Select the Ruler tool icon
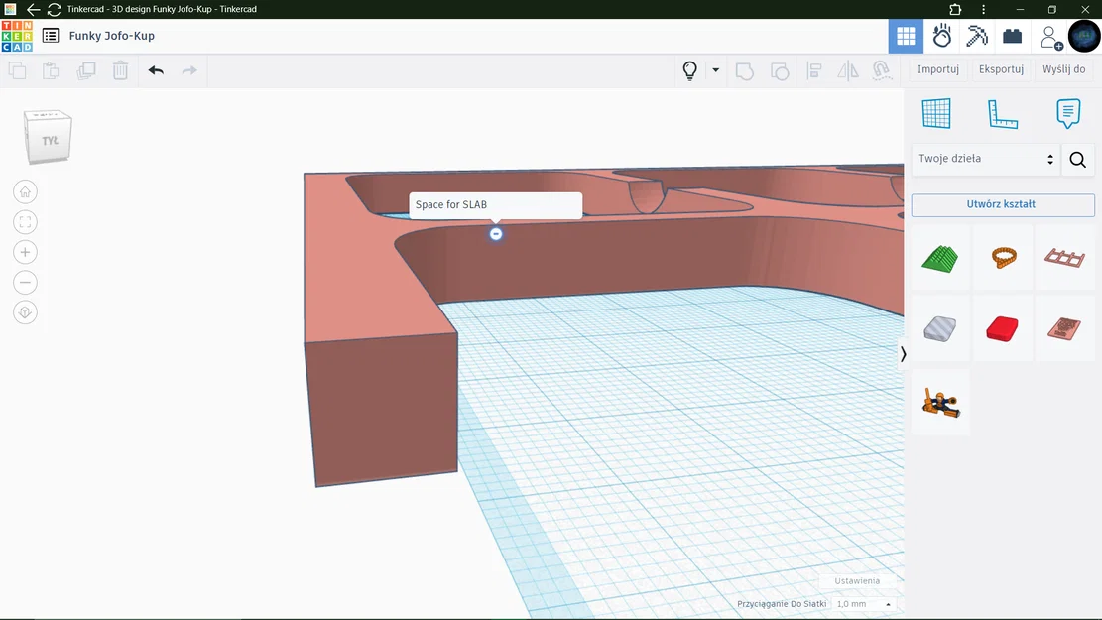The height and width of the screenshot is (620, 1102). click(x=1002, y=114)
